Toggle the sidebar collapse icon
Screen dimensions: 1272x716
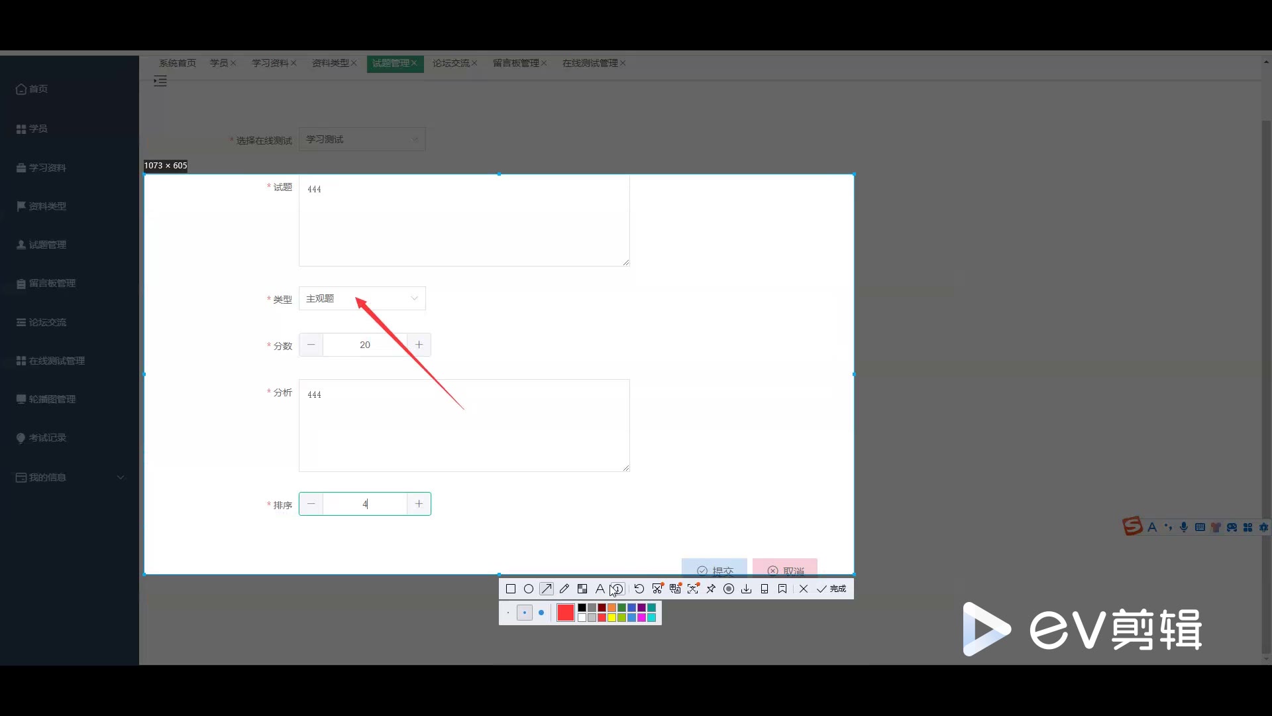pyautogui.click(x=160, y=82)
